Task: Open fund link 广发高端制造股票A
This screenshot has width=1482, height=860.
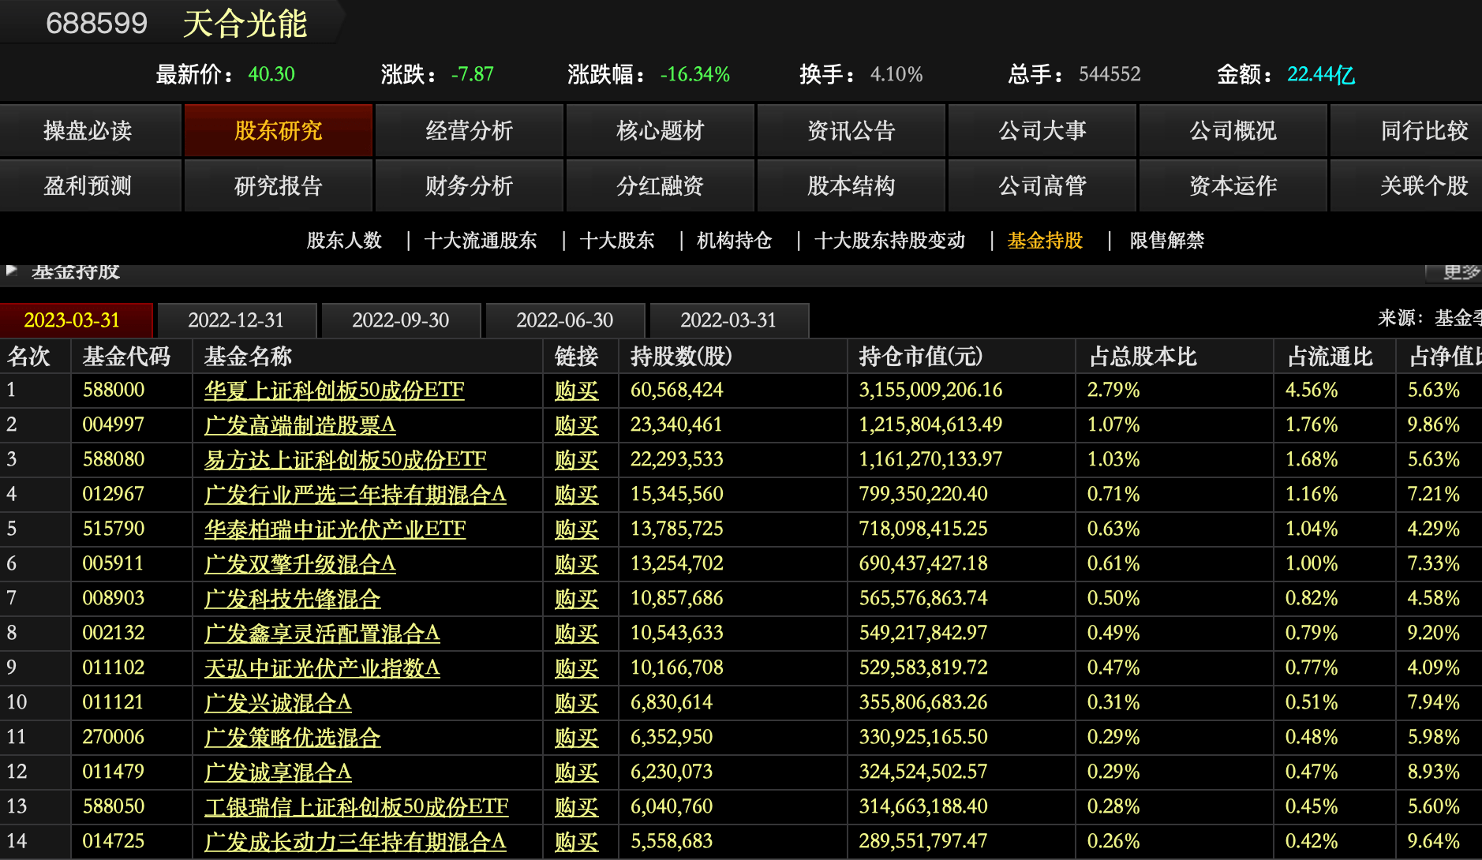Action: 300,425
